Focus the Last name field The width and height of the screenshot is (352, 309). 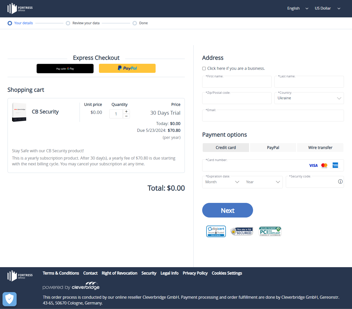click(x=309, y=82)
